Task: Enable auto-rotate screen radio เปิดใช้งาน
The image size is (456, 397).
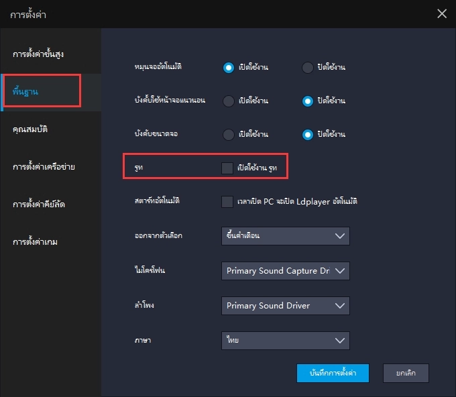Action: point(229,67)
